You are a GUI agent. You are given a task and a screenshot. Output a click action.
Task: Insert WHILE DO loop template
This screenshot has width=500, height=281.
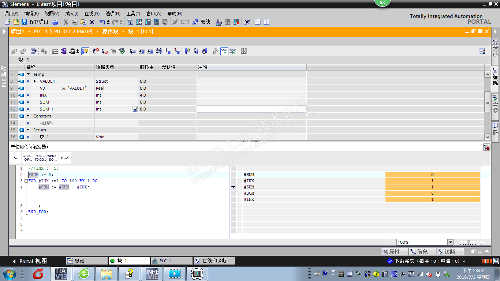(53, 158)
